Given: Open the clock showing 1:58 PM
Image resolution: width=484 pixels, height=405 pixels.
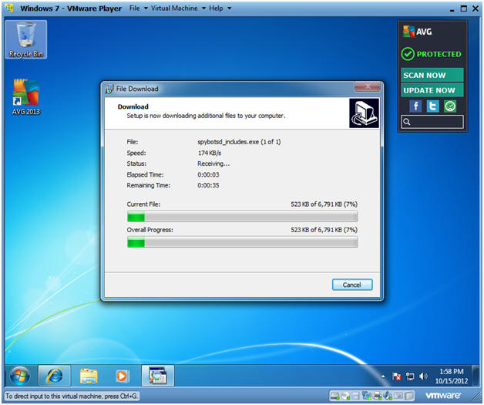Looking at the screenshot, I should pyautogui.click(x=452, y=376).
